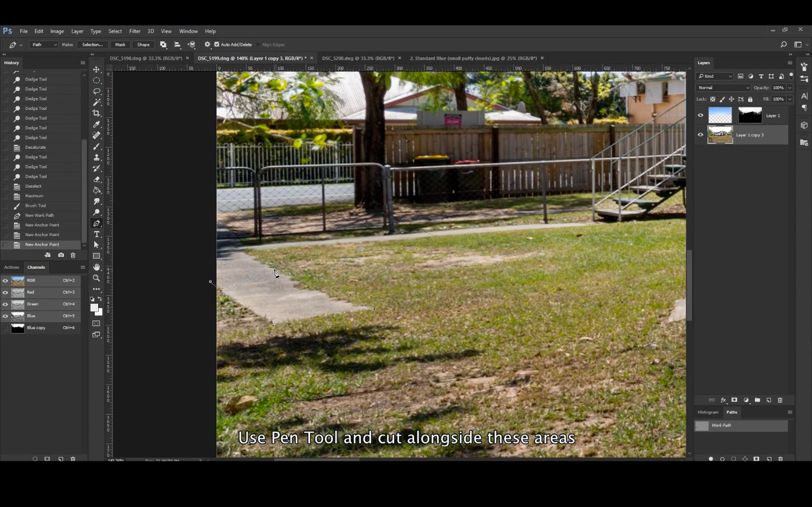Select the Crop tool
812x507 pixels.
coord(96,113)
